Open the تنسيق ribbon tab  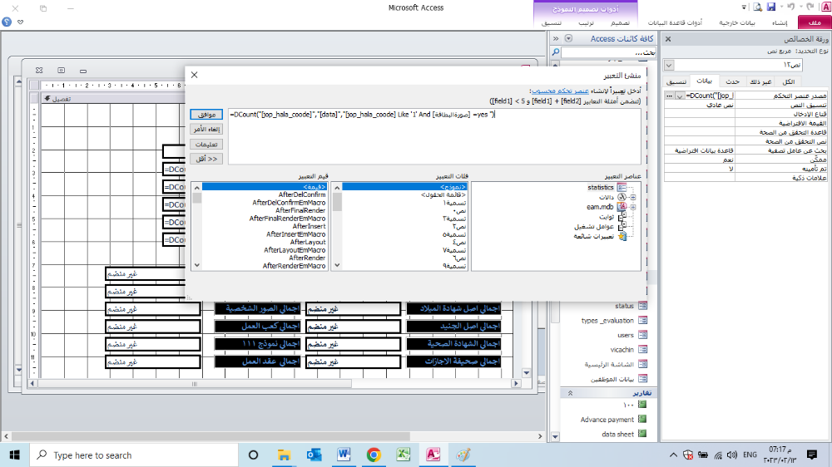pyautogui.click(x=552, y=22)
